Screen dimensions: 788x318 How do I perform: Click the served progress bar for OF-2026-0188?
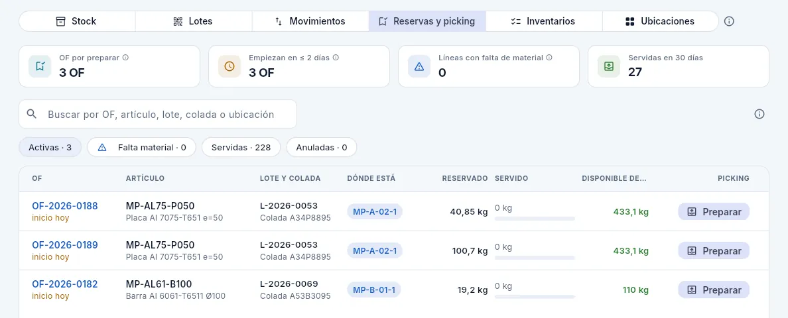point(535,219)
